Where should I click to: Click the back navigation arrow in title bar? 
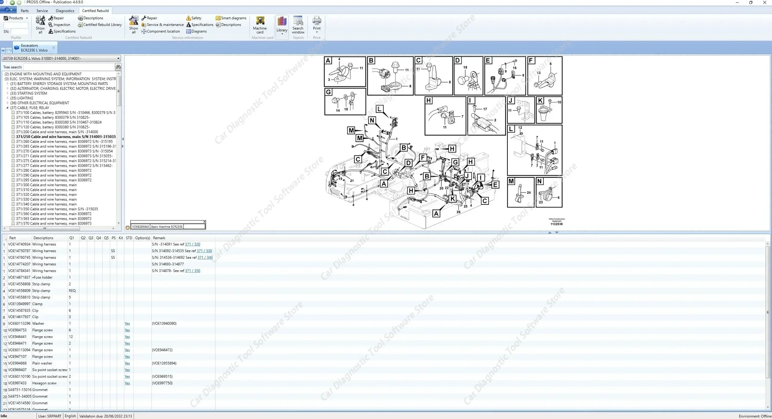click(x=12, y=2)
